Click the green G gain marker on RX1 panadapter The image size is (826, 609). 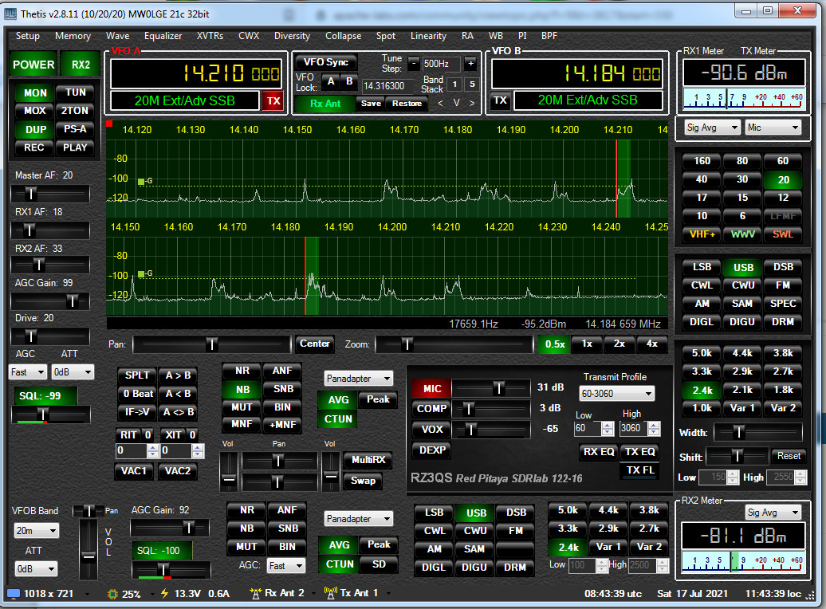(x=141, y=181)
